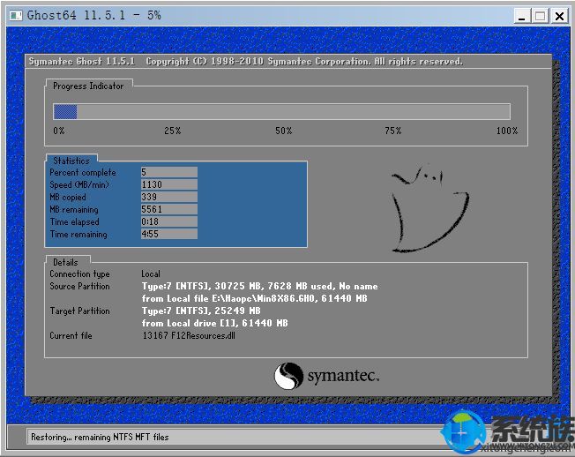Click the Percent complete value 5

point(169,172)
